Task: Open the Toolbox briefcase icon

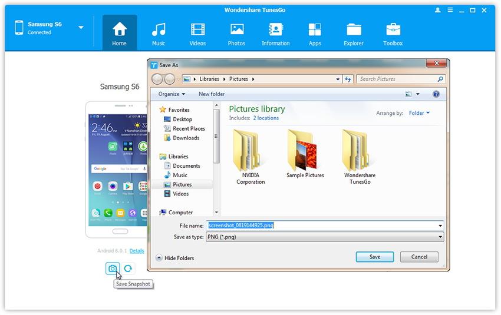Action: (393, 34)
